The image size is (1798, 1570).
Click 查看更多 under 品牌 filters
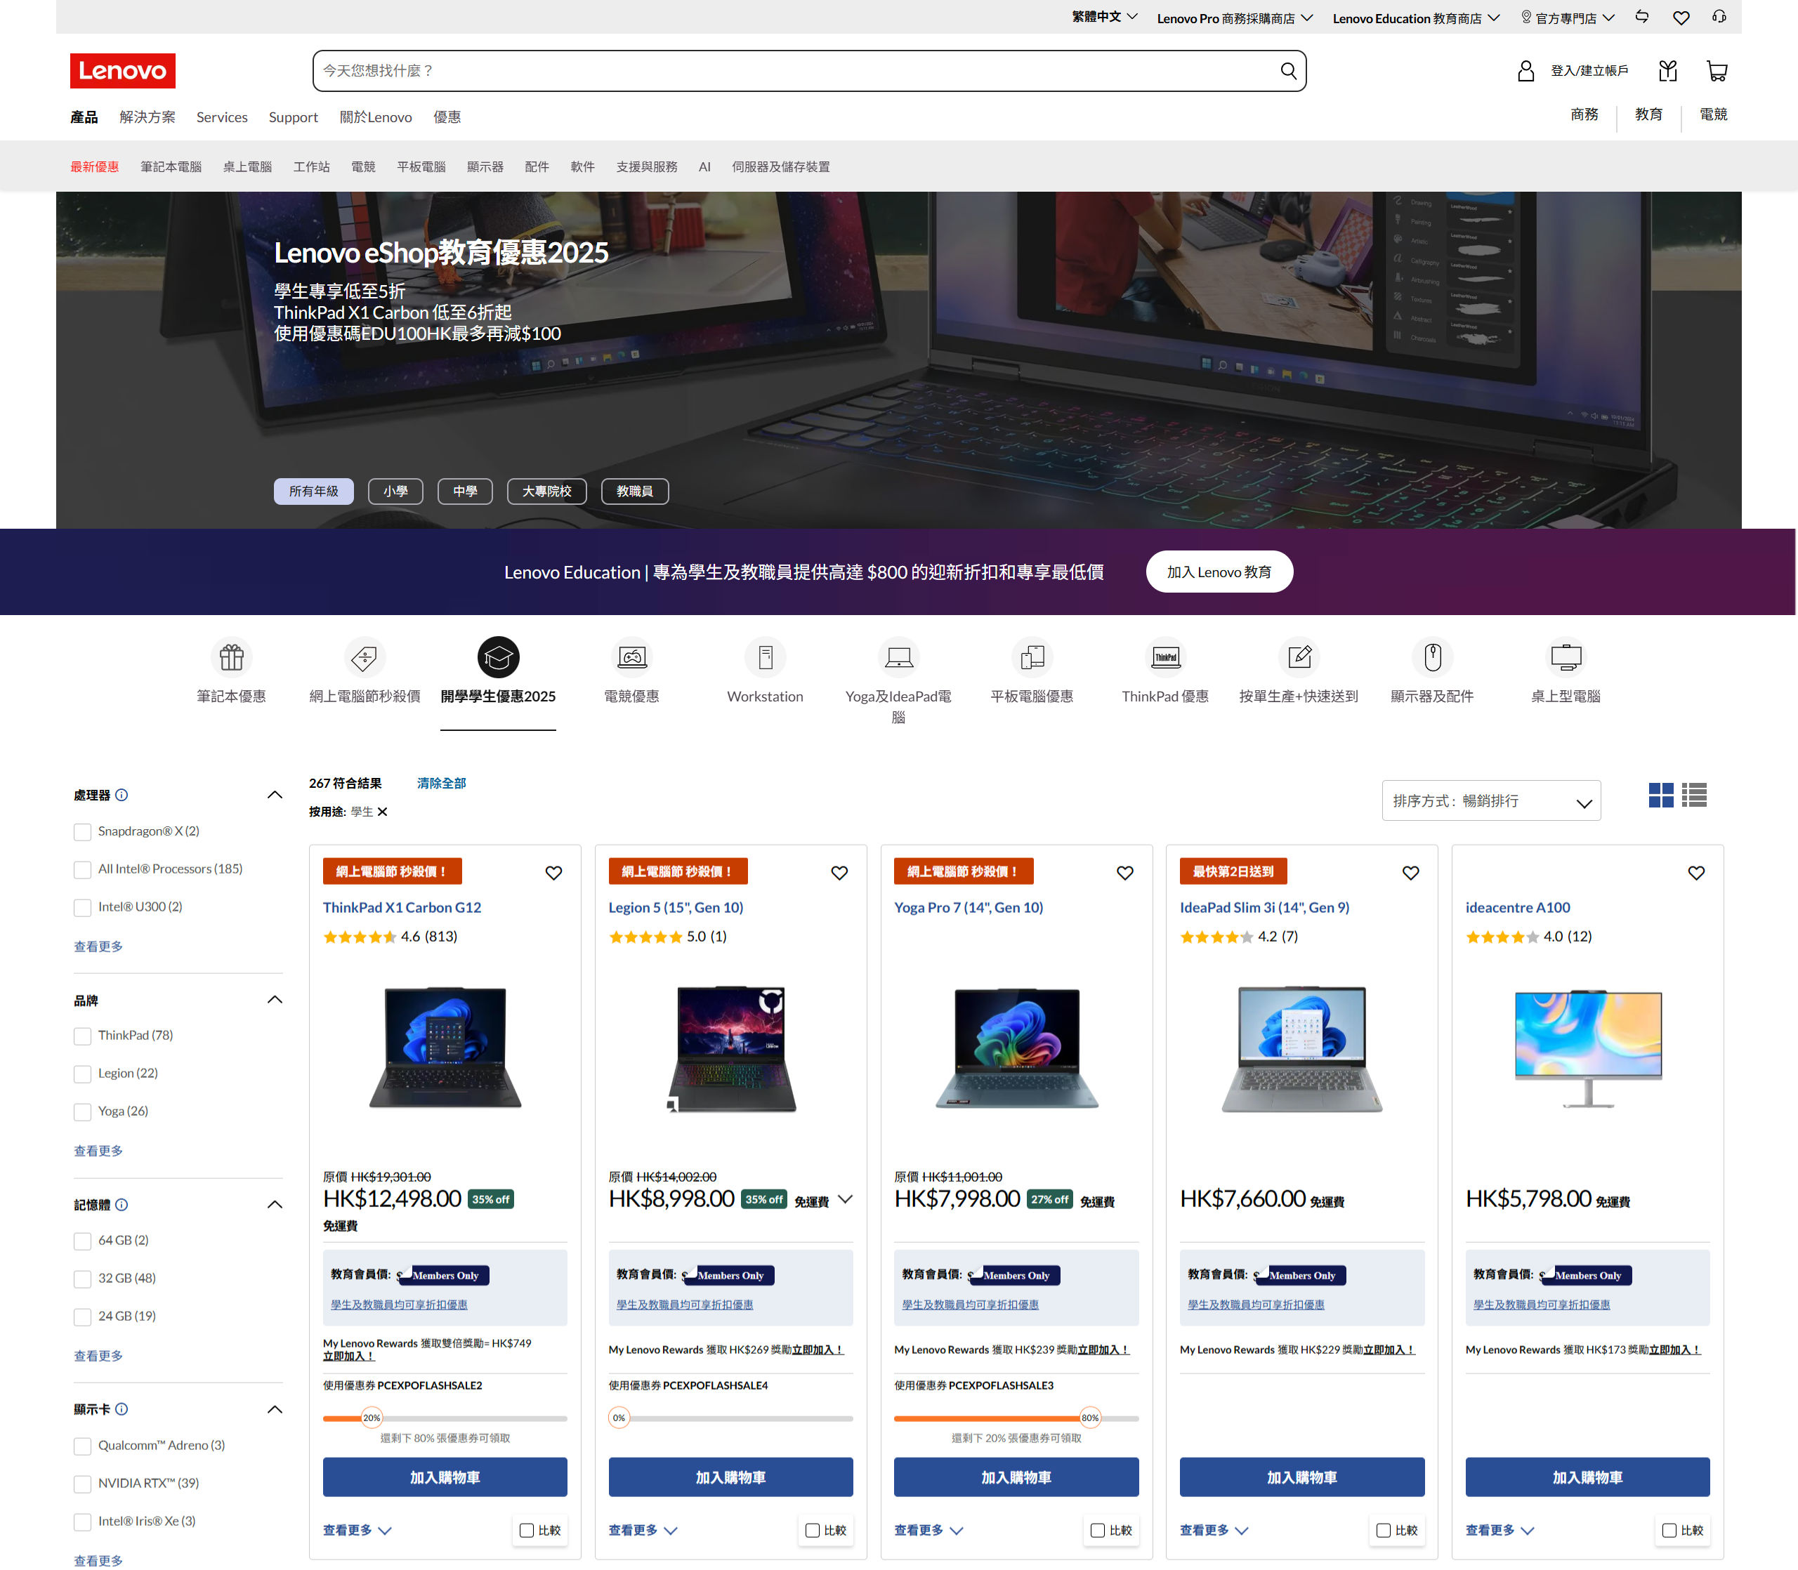coord(98,1152)
